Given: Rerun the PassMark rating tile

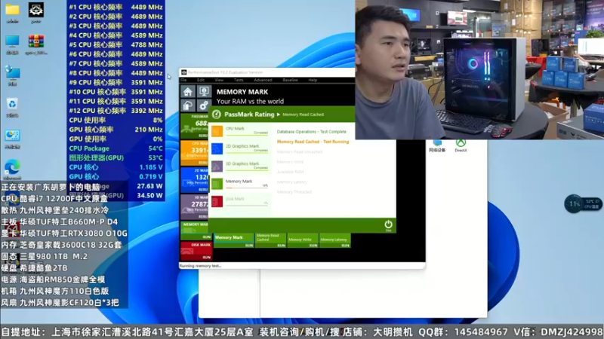Looking at the screenshot, I should coord(203,136).
